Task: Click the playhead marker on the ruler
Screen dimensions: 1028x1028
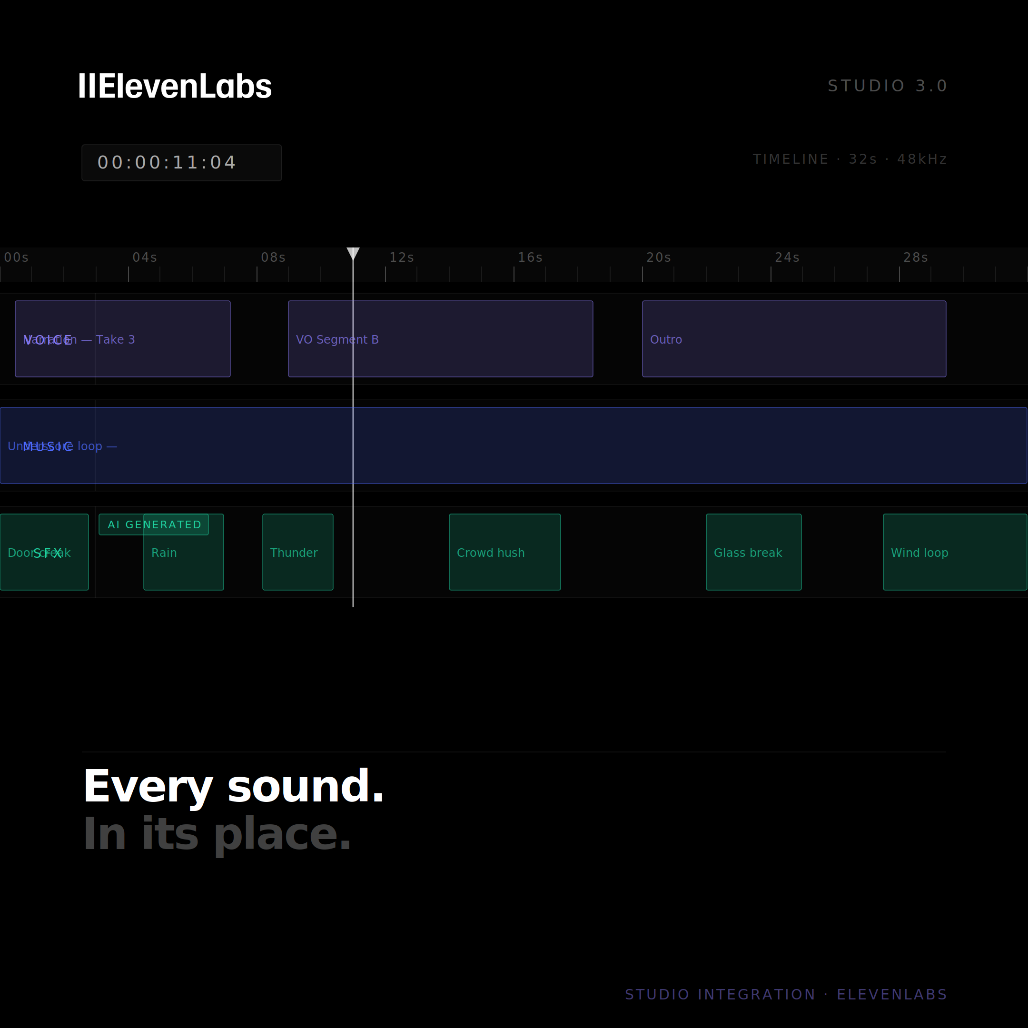Action: (353, 254)
